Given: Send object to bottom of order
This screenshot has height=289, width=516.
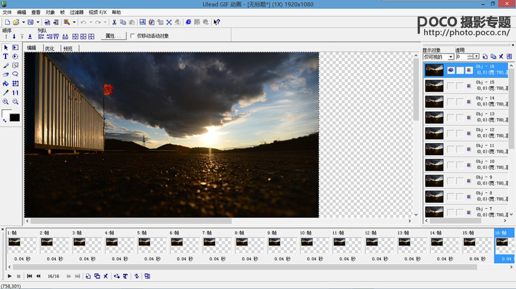Looking at the screenshot, I should [30, 36].
